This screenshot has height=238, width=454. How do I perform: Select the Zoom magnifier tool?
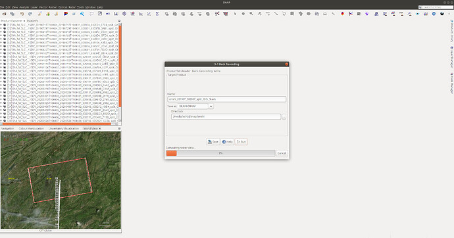(x=251, y=14)
